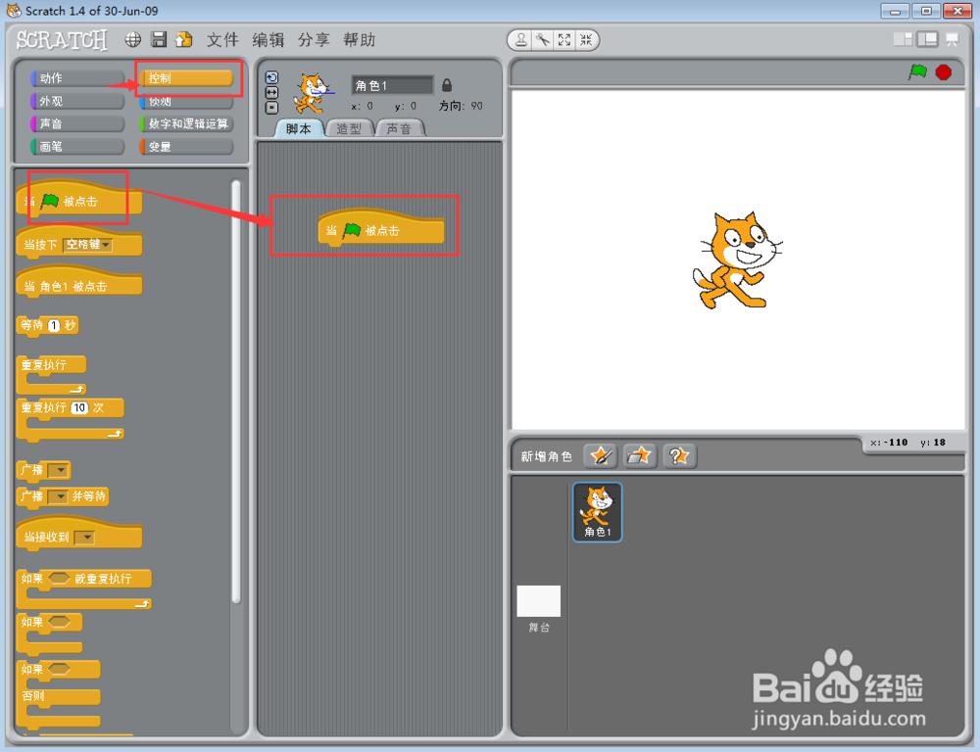
Task: Switch to the 声音 tab
Action: click(x=399, y=128)
